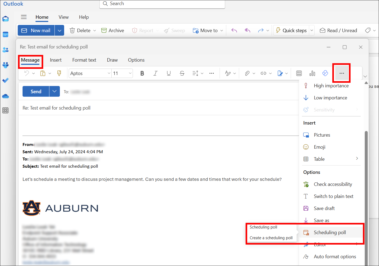Expand the Quick steps dropdown arrow
The height and width of the screenshot is (266, 379).
tap(312, 31)
